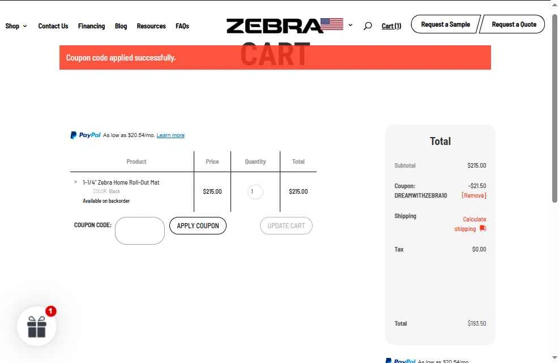The height and width of the screenshot is (363, 559).
Task: Click the $0.00 tax value
Action: [479, 249]
